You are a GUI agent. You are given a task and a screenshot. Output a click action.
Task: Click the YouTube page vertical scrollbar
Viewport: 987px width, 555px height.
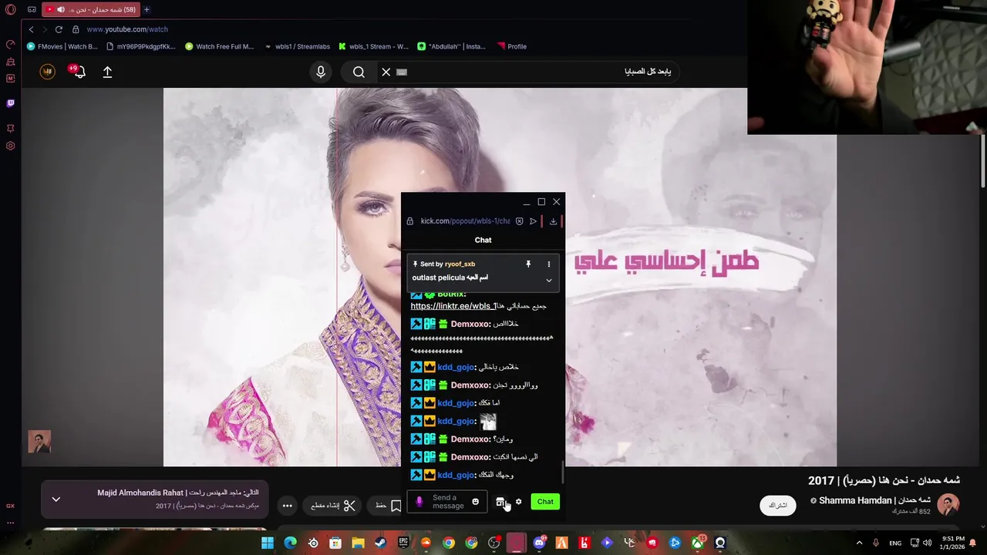983,161
